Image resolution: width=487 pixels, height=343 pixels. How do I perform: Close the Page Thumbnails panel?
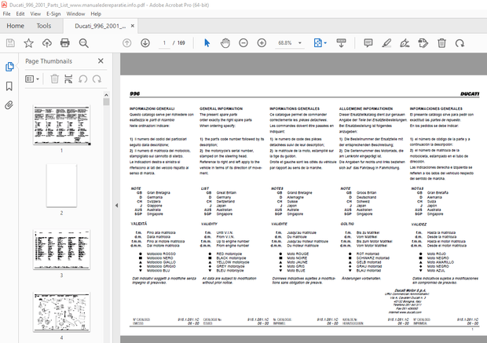[101, 61]
